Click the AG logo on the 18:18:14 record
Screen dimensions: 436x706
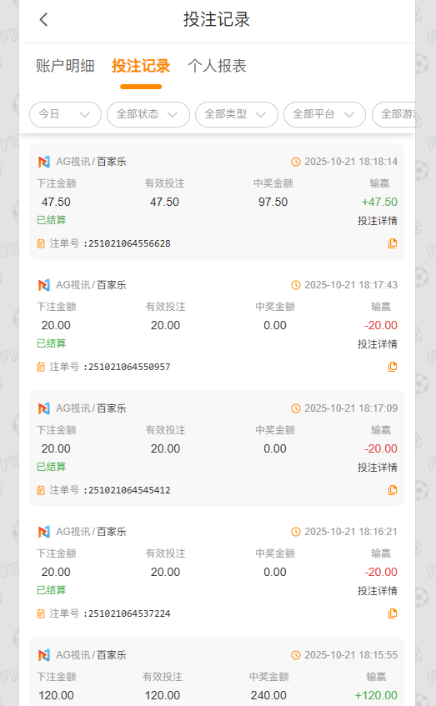(x=43, y=162)
